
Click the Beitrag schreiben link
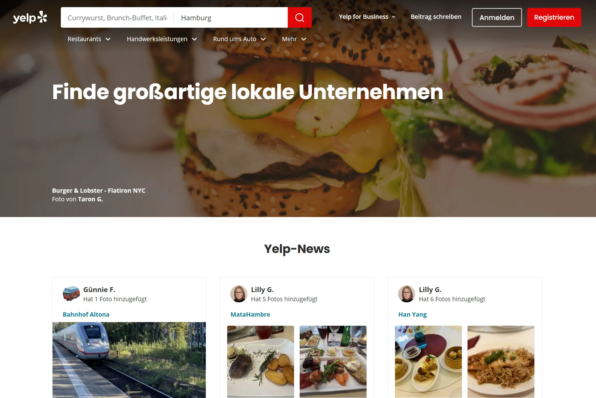tap(436, 17)
